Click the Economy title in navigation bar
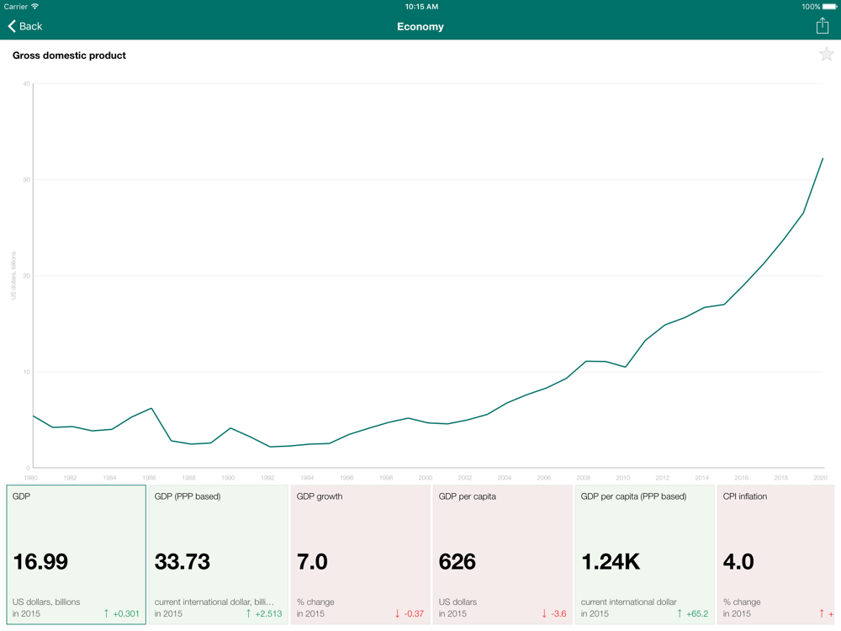 (420, 26)
